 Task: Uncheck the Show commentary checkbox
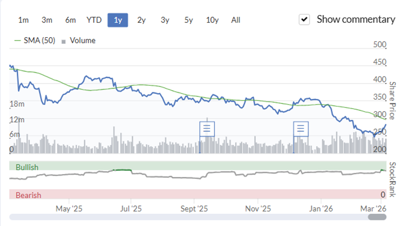coord(304,19)
